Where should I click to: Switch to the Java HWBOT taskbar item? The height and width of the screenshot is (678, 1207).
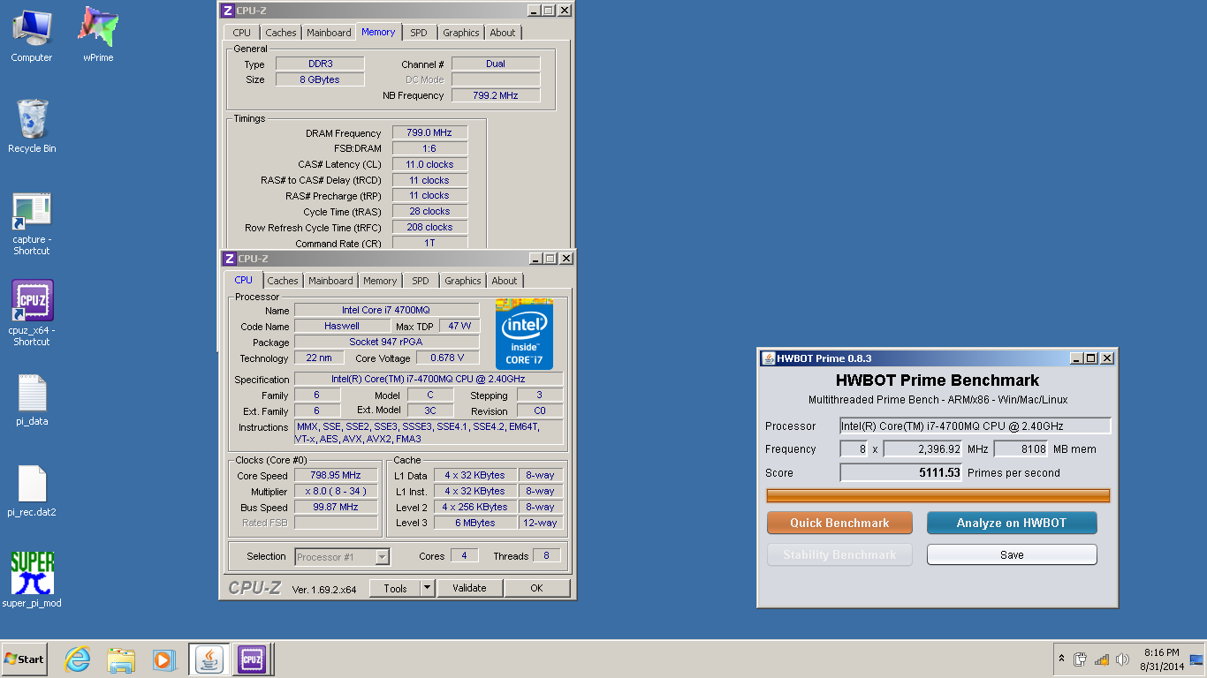pyautogui.click(x=209, y=659)
